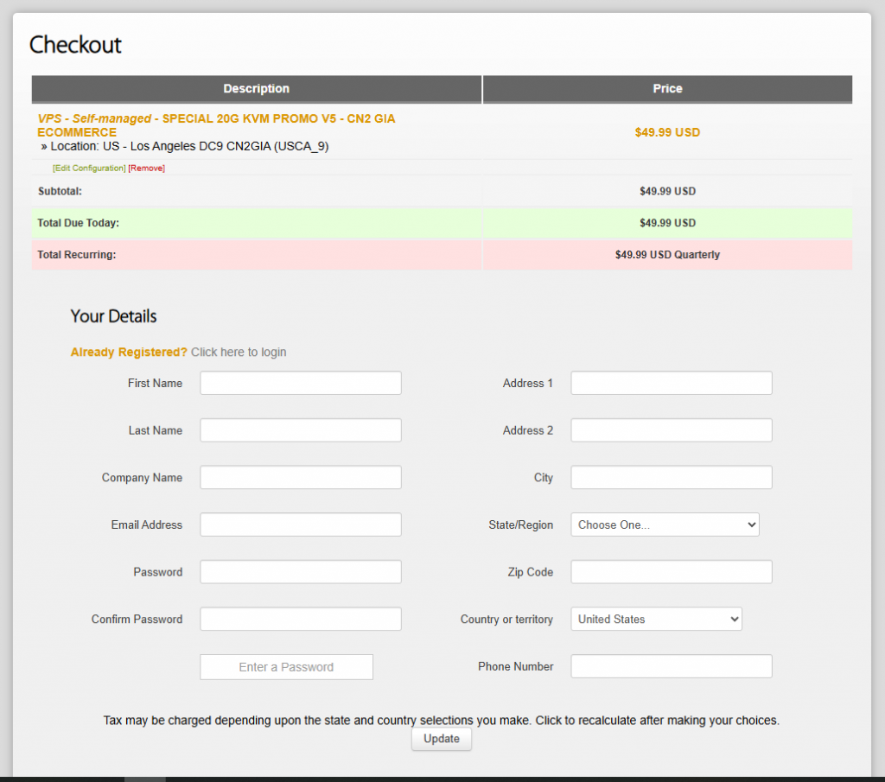Click the Enter a Password strength indicator
The image size is (885, 782).
click(286, 667)
